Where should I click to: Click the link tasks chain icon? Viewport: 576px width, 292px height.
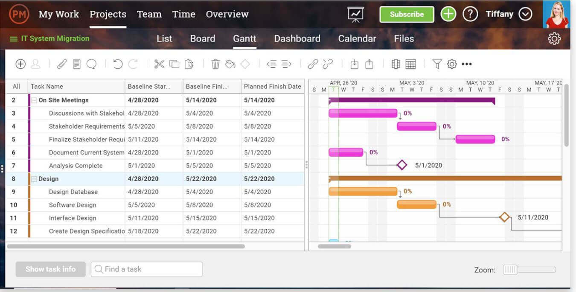(313, 64)
